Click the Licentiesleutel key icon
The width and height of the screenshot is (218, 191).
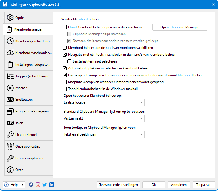coord(10,135)
